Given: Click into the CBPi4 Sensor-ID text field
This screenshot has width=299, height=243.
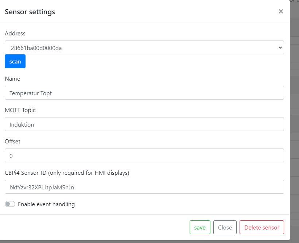Looking at the screenshot, I should 144,187.
